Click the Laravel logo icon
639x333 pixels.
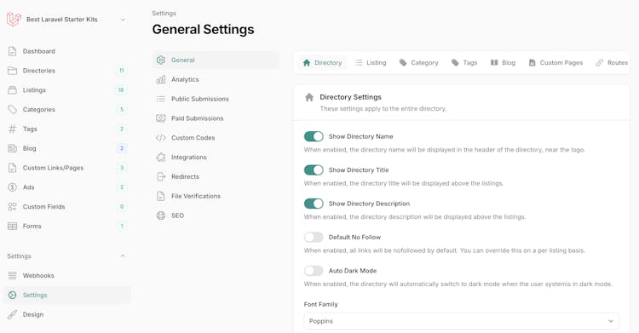14,19
